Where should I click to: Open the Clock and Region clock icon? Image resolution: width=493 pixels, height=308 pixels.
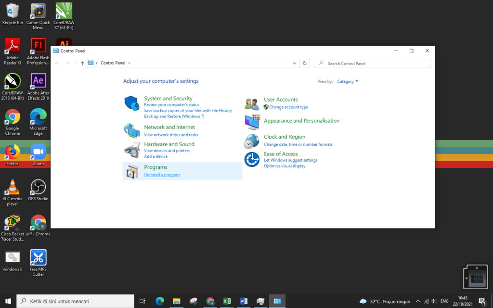click(252, 140)
